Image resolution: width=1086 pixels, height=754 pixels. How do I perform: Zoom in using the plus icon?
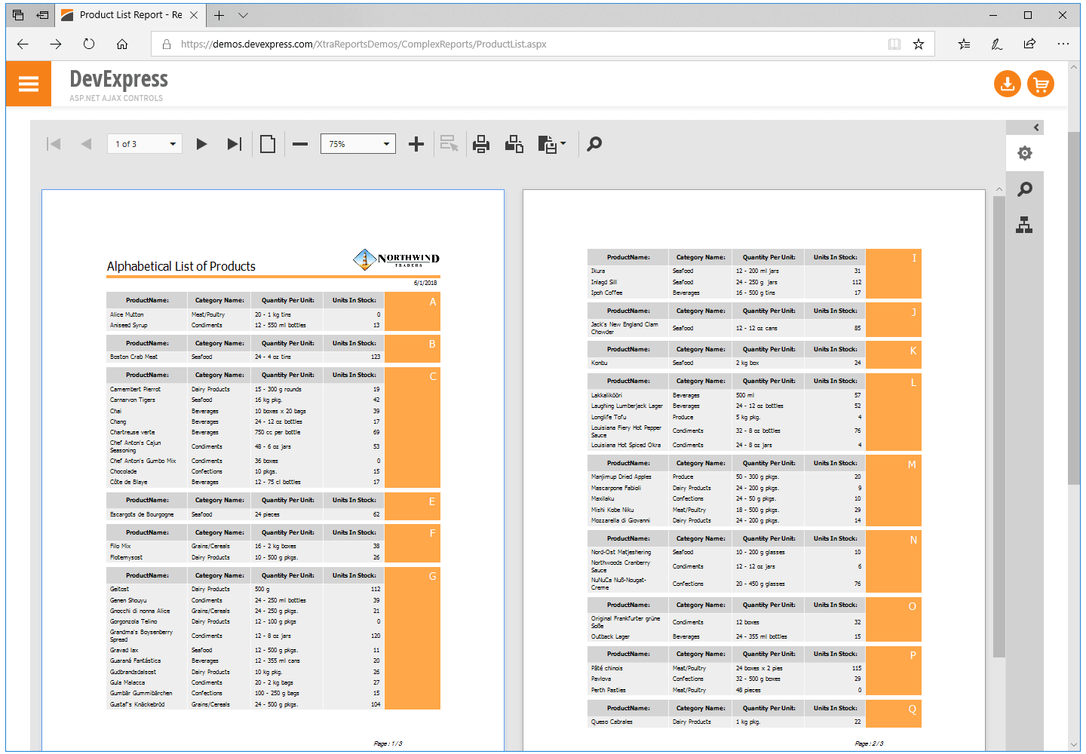click(416, 143)
